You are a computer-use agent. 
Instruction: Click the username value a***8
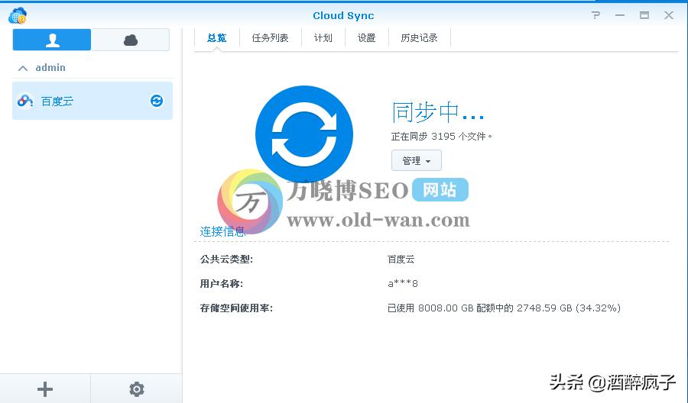pos(403,284)
